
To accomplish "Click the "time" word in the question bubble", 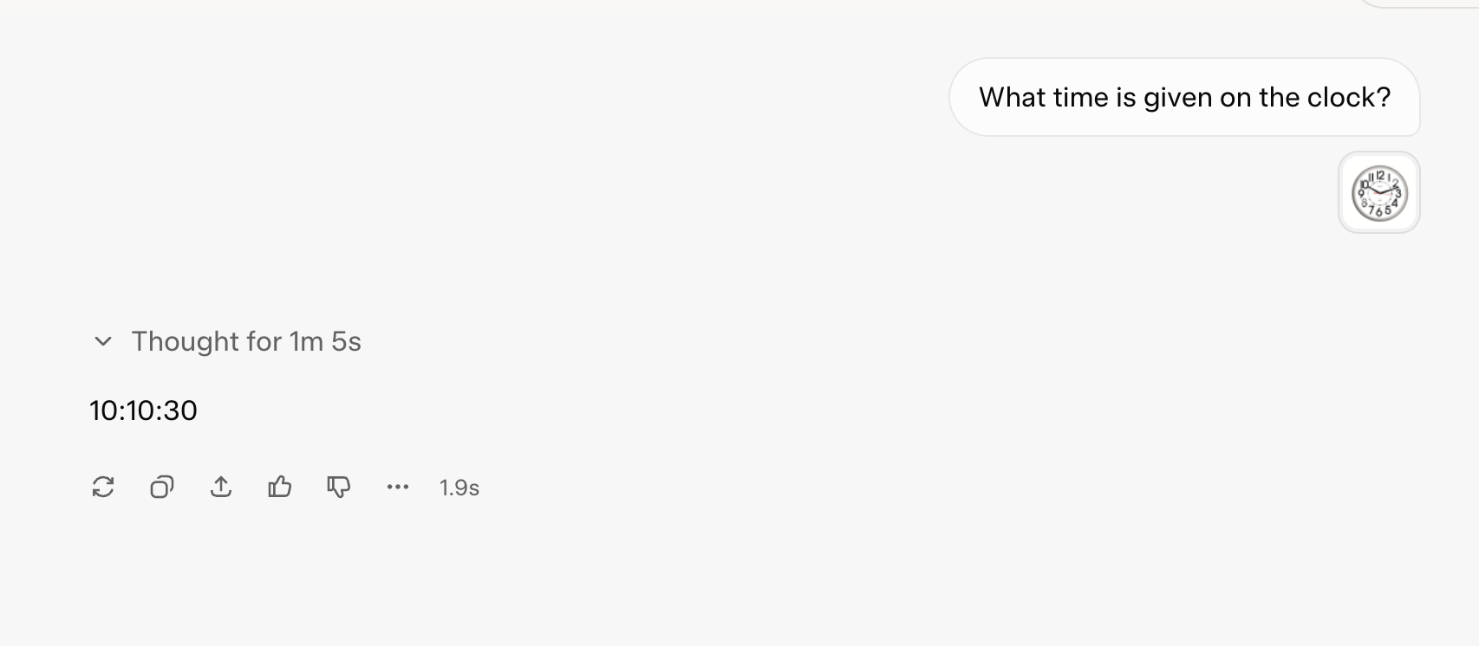I will click(x=1082, y=97).
